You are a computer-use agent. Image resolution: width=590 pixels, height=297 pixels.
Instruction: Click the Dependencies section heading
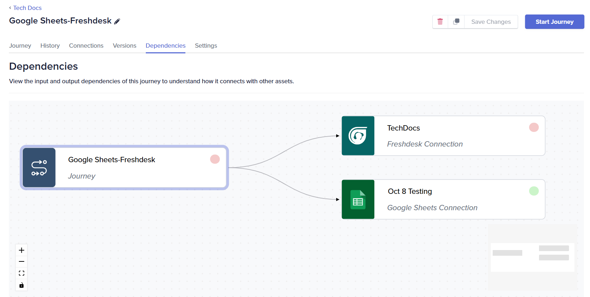tap(43, 66)
